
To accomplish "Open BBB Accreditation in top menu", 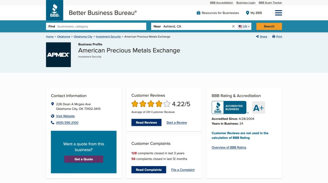I will (x=221, y=3).
